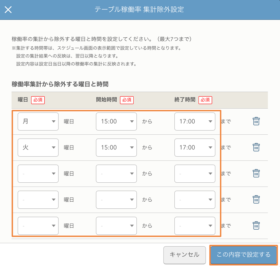The width and height of the screenshot is (280, 267).
Task: Click この内容で設定する to confirm
Action: 243,255
